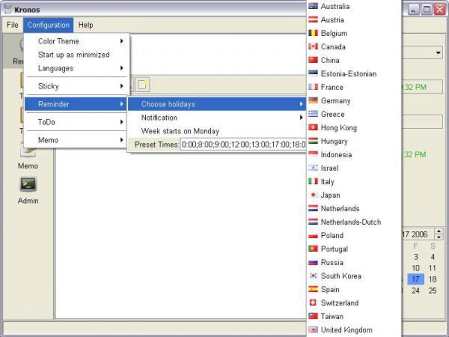Click the Preset Times input field
Screen dimensions: 449x337
click(x=243, y=145)
